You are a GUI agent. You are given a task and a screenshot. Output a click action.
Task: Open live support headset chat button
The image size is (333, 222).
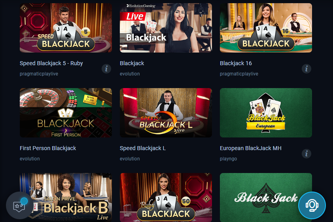click(x=312, y=205)
